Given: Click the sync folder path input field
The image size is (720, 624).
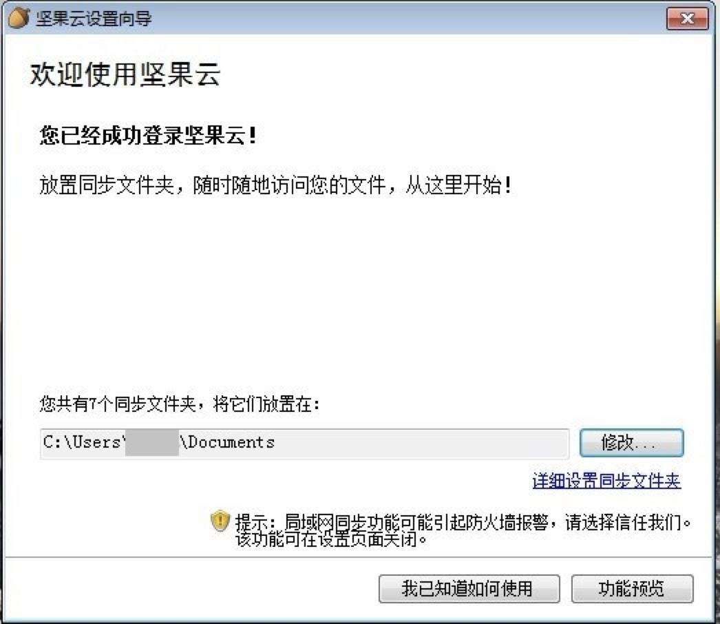Looking at the screenshot, I should 304,444.
